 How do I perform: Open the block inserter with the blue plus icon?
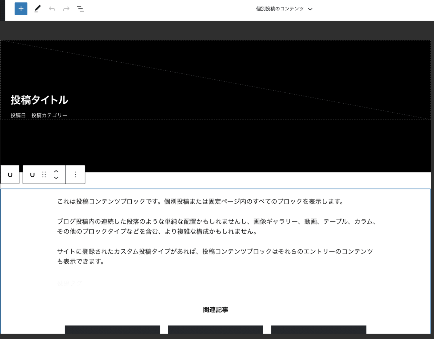[x=21, y=9]
